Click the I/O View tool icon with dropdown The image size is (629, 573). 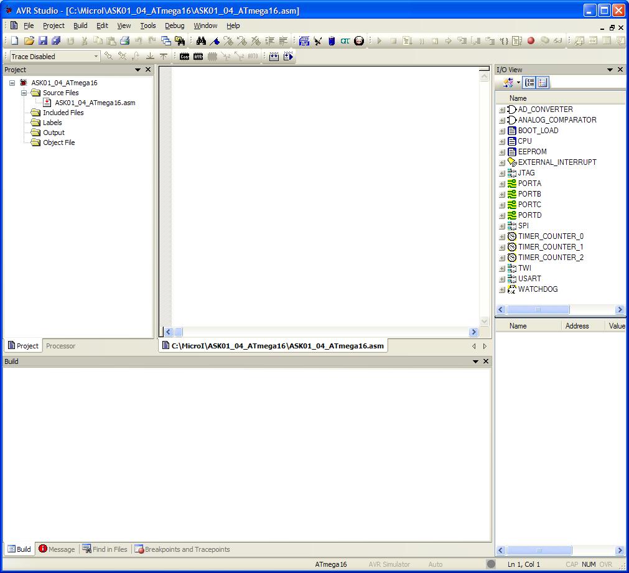point(508,83)
